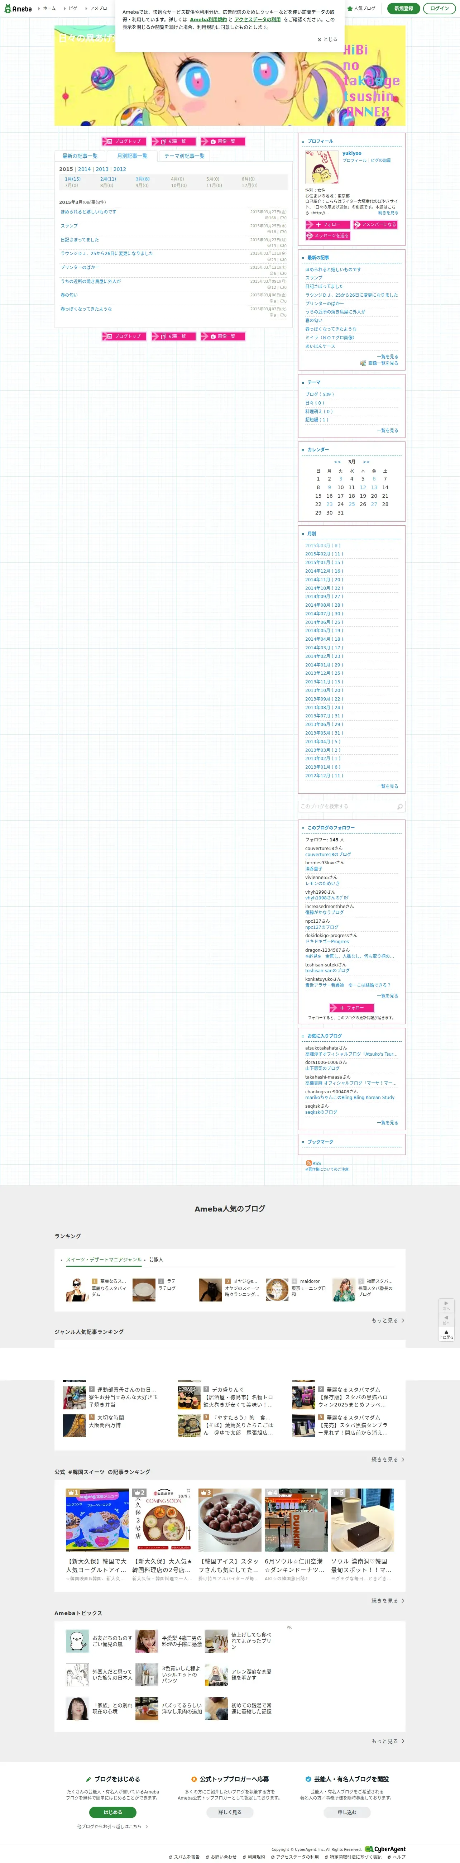Switch to the 月別記事一覧 tab
Screen dimensions: 460x1863
[131, 156]
